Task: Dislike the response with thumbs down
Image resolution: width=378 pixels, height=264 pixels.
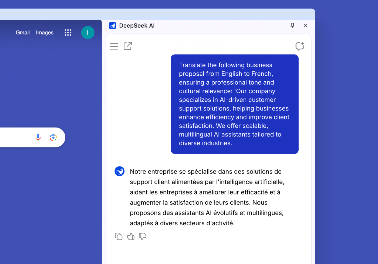Action: [143, 236]
